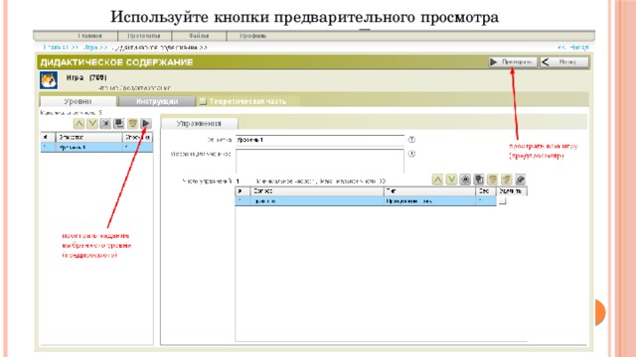Click the second trash icon in exercises toolbar

507,179
